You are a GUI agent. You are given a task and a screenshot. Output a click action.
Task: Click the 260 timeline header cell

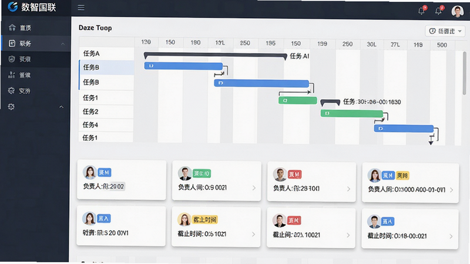point(347,44)
